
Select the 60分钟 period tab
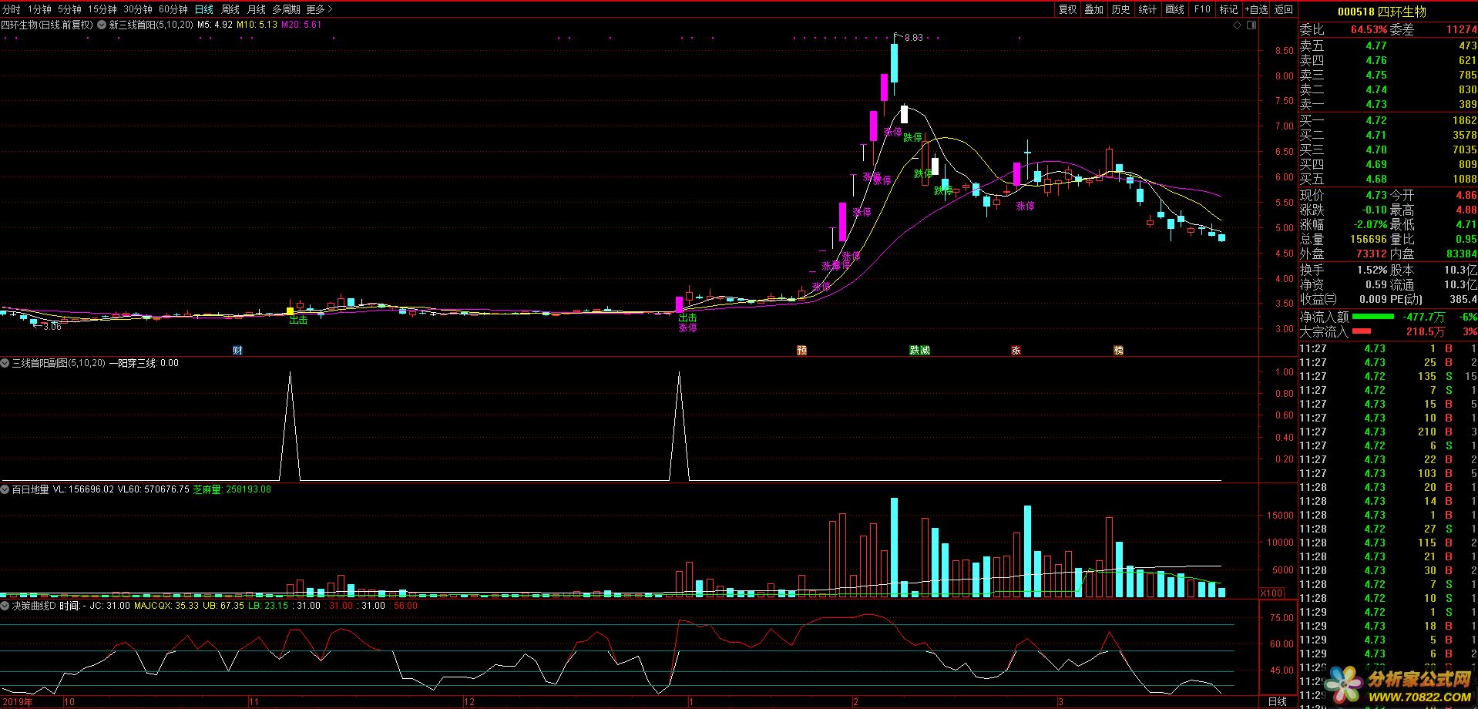pyautogui.click(x=173, y=9)
